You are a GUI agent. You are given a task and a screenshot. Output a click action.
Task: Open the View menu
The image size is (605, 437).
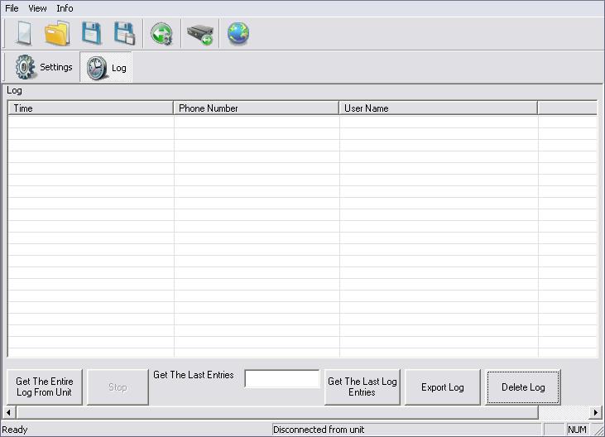(x=37, y=8)
